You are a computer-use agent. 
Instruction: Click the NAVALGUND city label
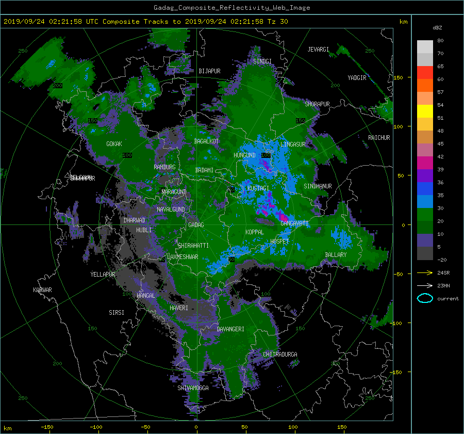coord(171,210)
